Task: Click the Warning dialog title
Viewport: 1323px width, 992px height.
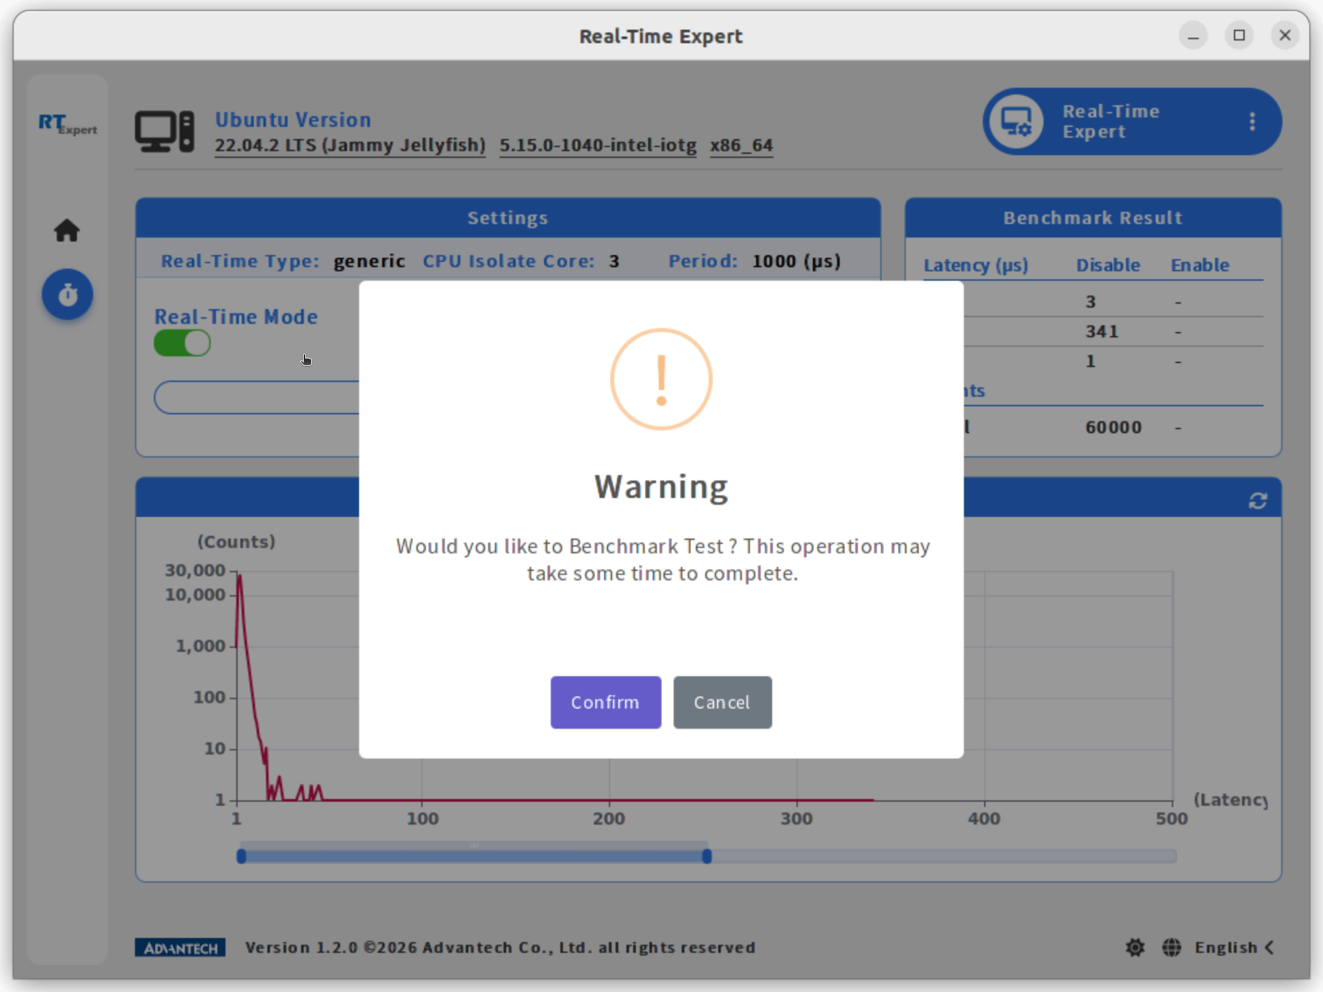Action: pyautogui.click(x=661, y=487)
